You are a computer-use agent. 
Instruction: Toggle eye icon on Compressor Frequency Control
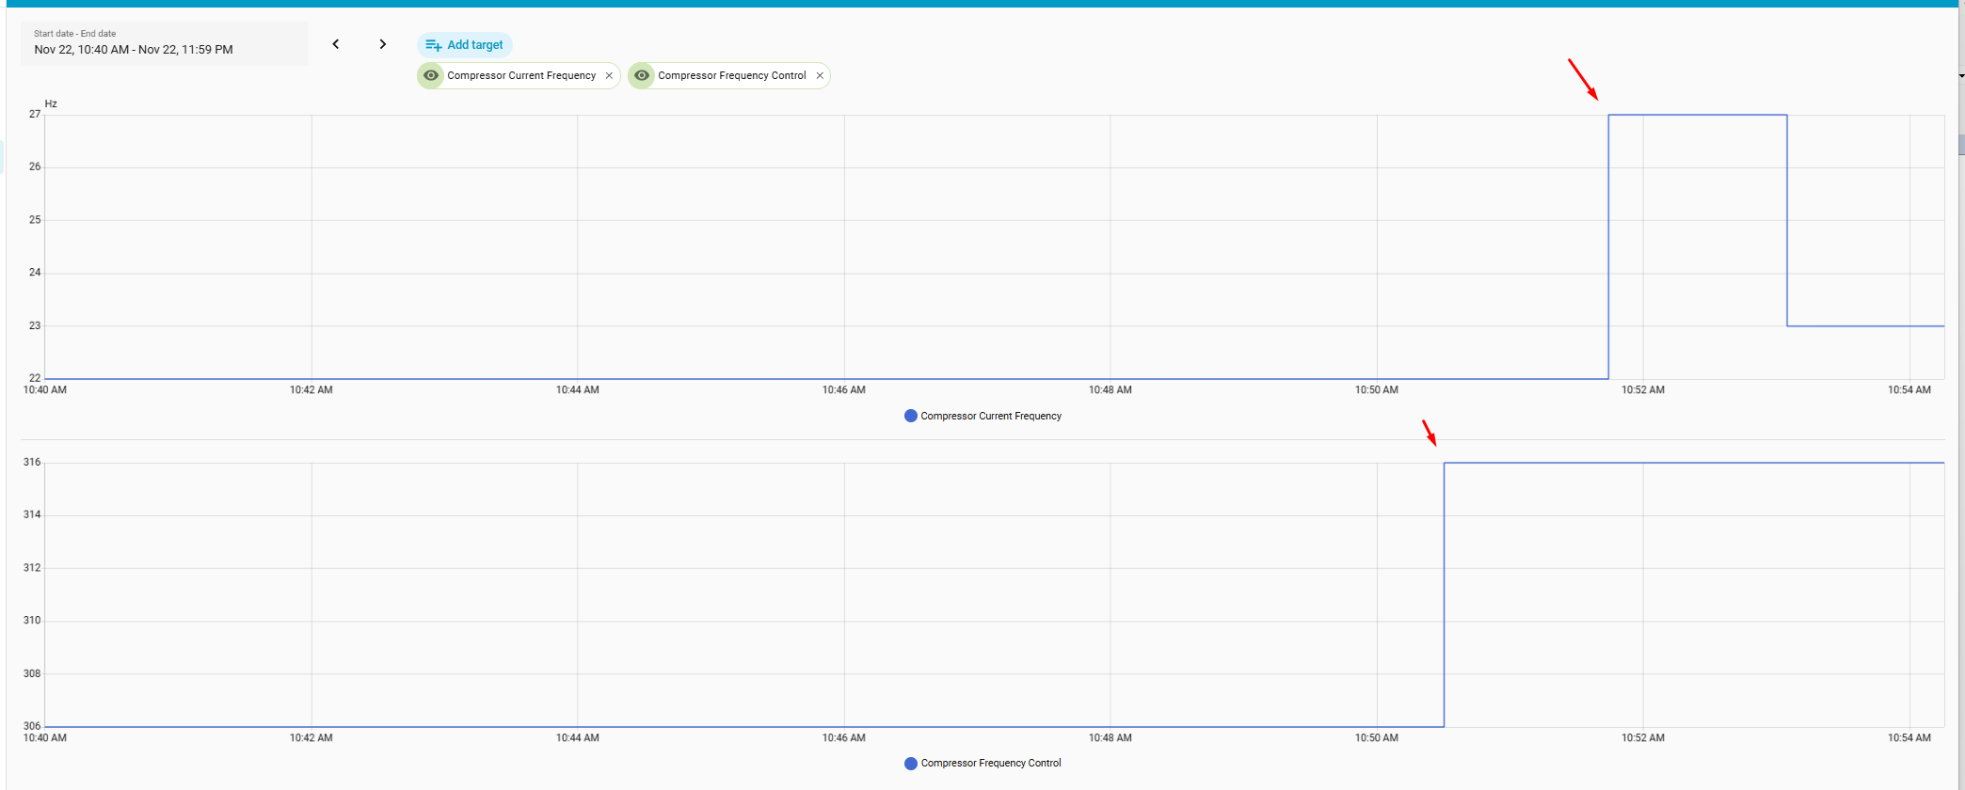[x=642, y=75]
